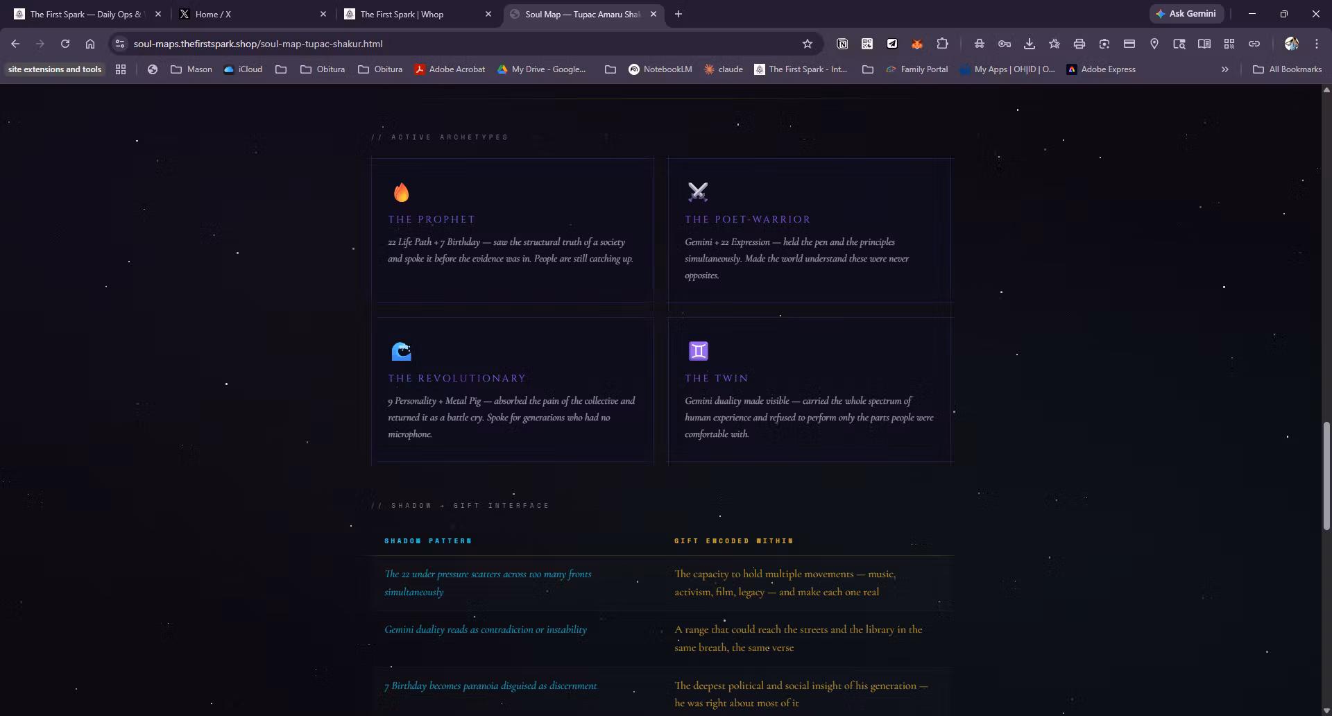This screenshot has width=1332, height=716.
Task: Click the "SHADOW PATTERN" column header
Action: click(x=428, y=541)
